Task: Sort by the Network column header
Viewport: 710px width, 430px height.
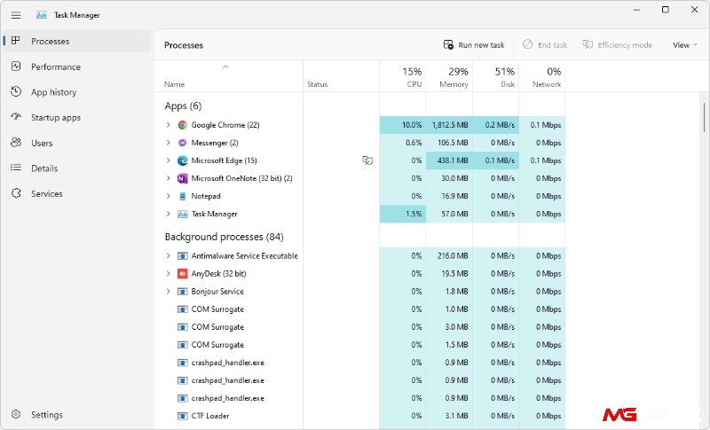Action: click(x=542, y=76)
